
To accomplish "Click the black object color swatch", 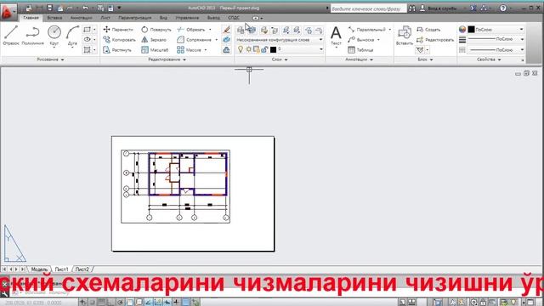I will [x=471, y=30].
